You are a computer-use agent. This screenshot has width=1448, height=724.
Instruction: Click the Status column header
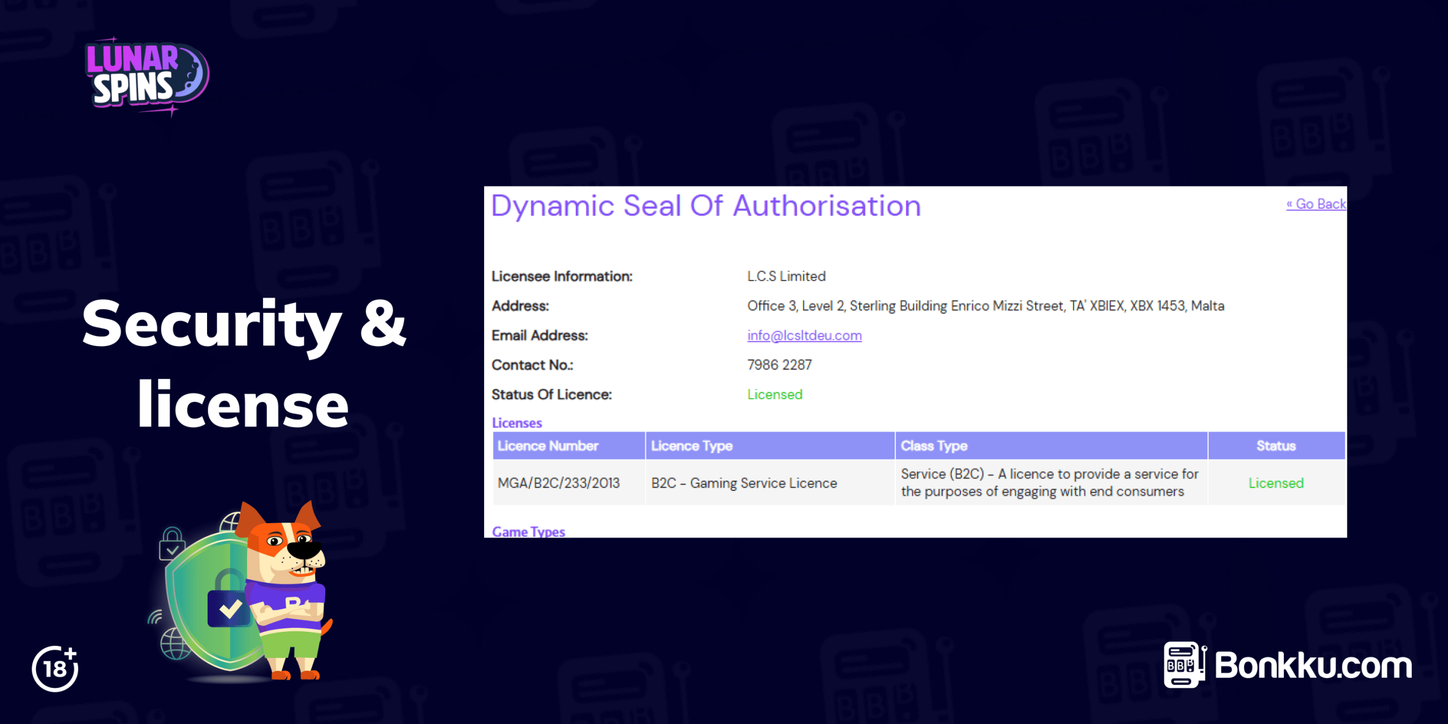1277,446
